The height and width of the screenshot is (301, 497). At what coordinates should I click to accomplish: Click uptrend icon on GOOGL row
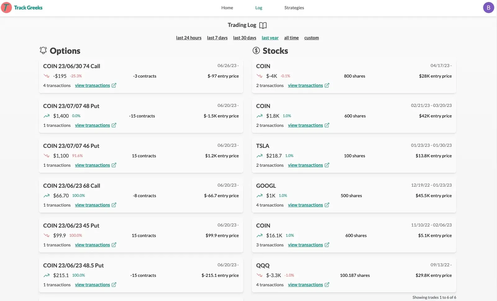(x=260, y=196)
